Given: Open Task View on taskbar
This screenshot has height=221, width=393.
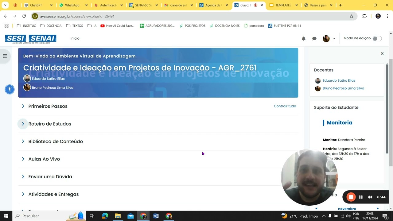Looking at the screenshot, I should [92, 216].
